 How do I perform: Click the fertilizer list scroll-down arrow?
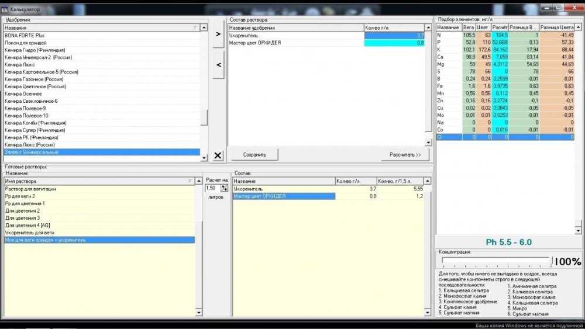(204, 158)
